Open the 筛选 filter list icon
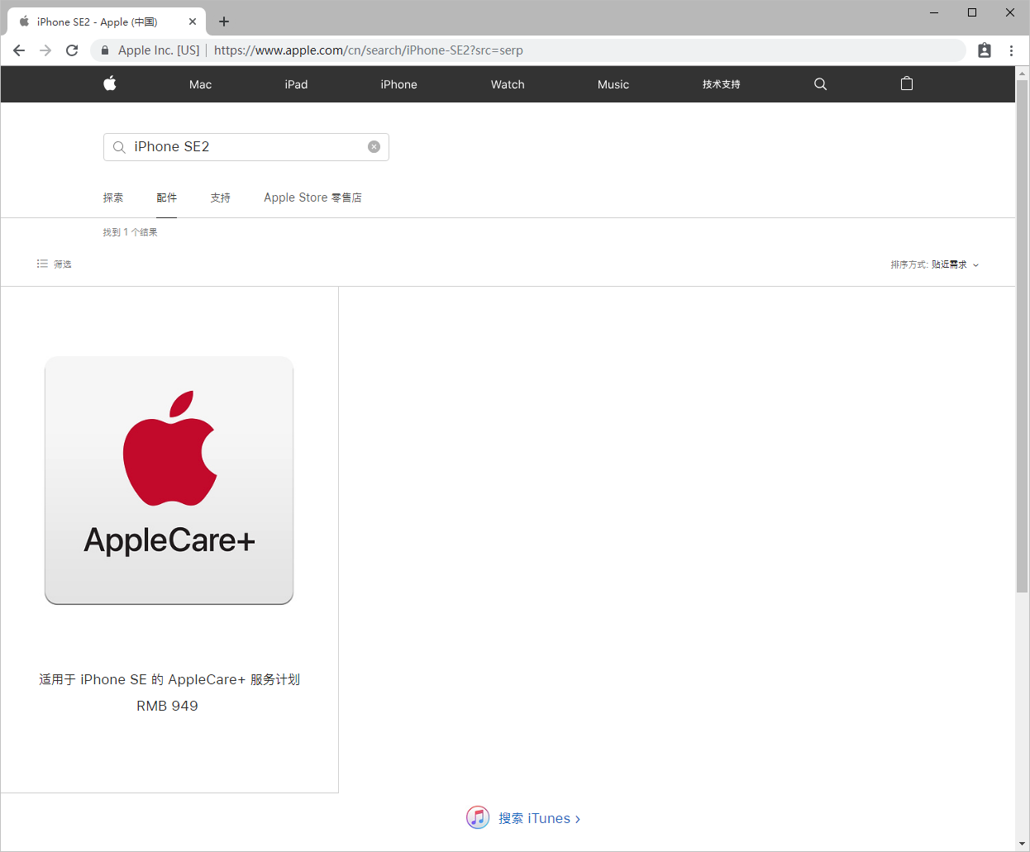Image resolution: width=1030 pixels, height=852 pixels. point(42,263)
